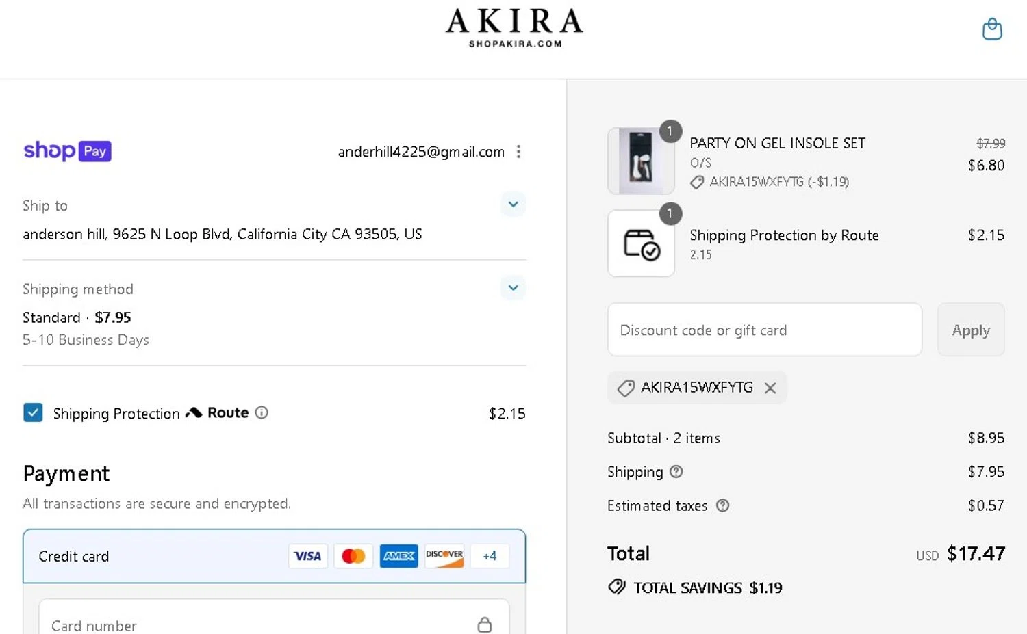The width and height of the screenshot is (1027, 634).
Task: Select the Credit card payment option
Action: tap(274, 556)
